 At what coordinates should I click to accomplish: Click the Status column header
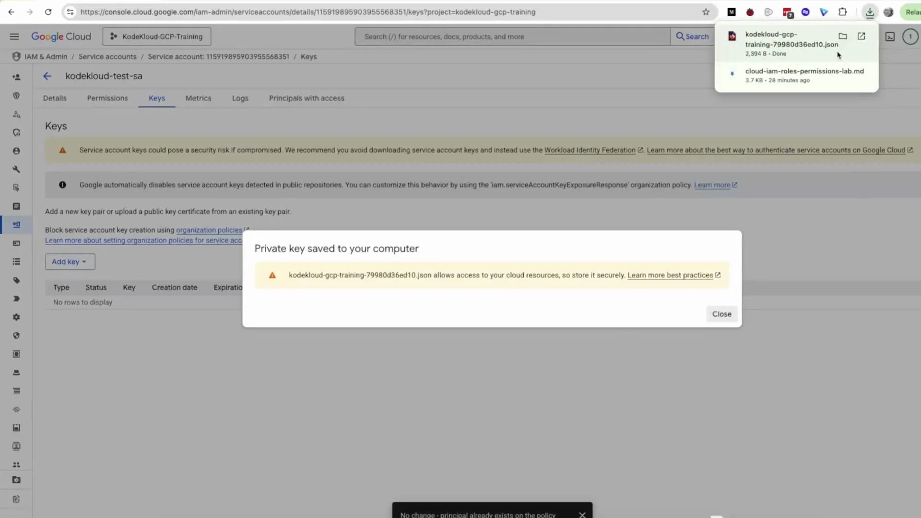(96, 287)
